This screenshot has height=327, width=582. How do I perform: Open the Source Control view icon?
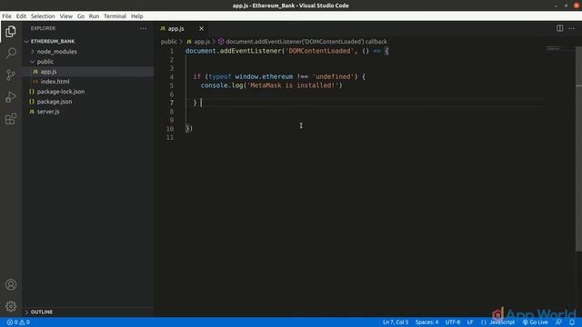11,74
